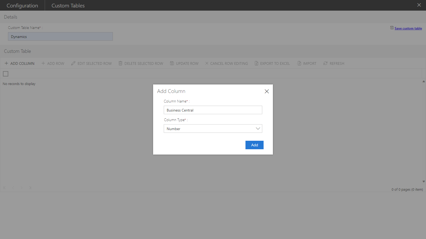Click the Export to Excel icon
Image resolution: width=426 pixels, height=239 pixels.
point(256,63)
